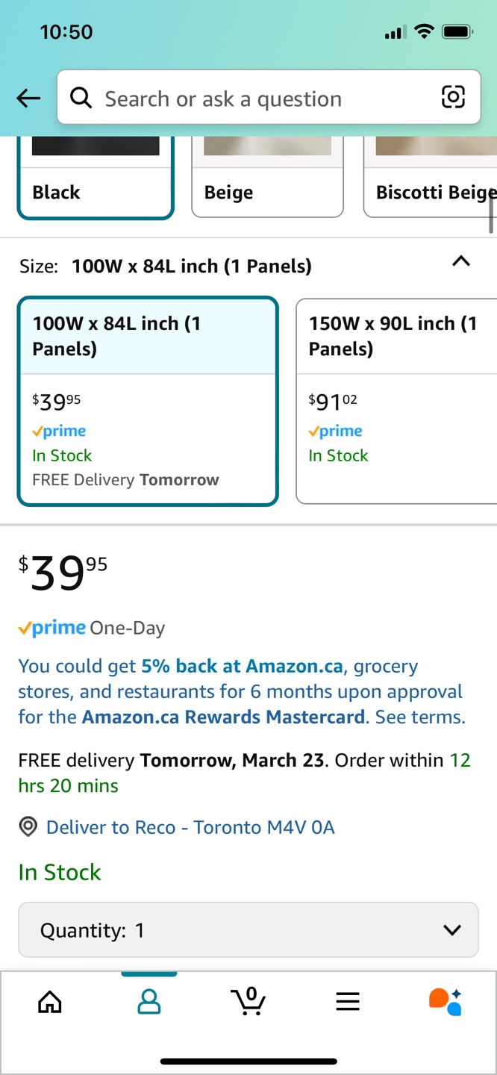The width and height of the screenshot is (497, 1075).
Task: Open the account profile icon
Action: [149, 1001]
